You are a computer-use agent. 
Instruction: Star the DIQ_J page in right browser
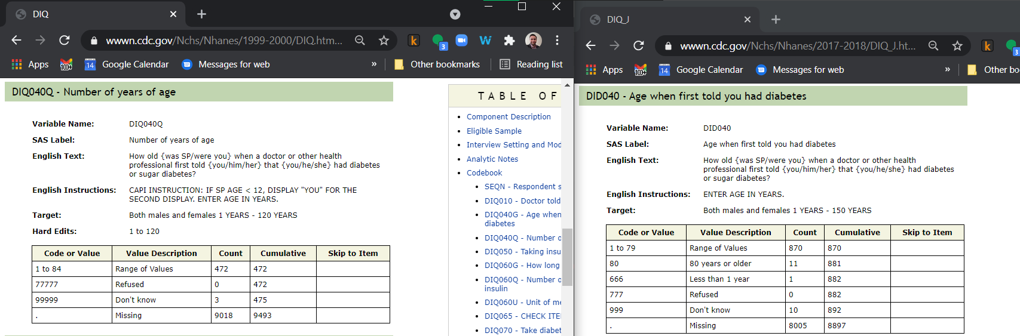coord(957,45)
